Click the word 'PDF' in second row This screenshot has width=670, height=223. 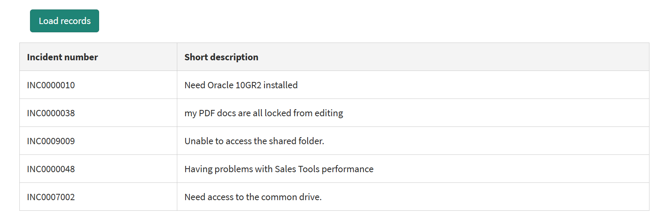click(206, 113)
